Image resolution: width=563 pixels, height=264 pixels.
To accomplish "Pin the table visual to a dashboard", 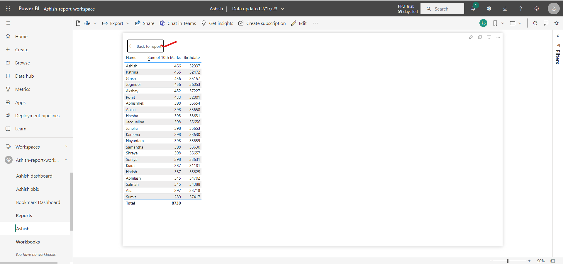I will pyautogui.click(x=471, y=37).
